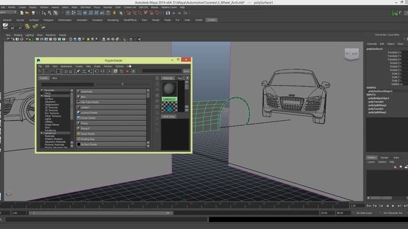Click the yellow mesh shelf icon
The width and height of the screenshot is (408, 229).
(x=27, y=26)
